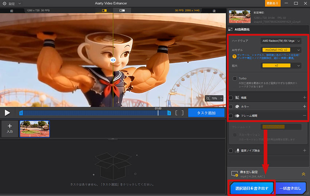Image resolution: width=310 pixels, height=196 pixels.
Task: Click the 書き出し設定 export settings icon
Action: [x=235, y=174]
